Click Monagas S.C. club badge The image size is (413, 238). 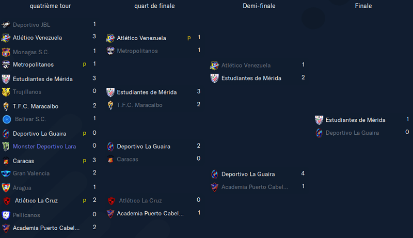pos(6,52)
